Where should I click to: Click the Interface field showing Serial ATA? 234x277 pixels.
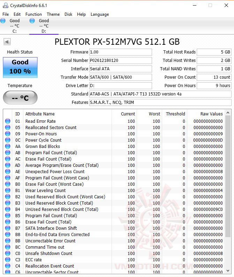[121, 69]
